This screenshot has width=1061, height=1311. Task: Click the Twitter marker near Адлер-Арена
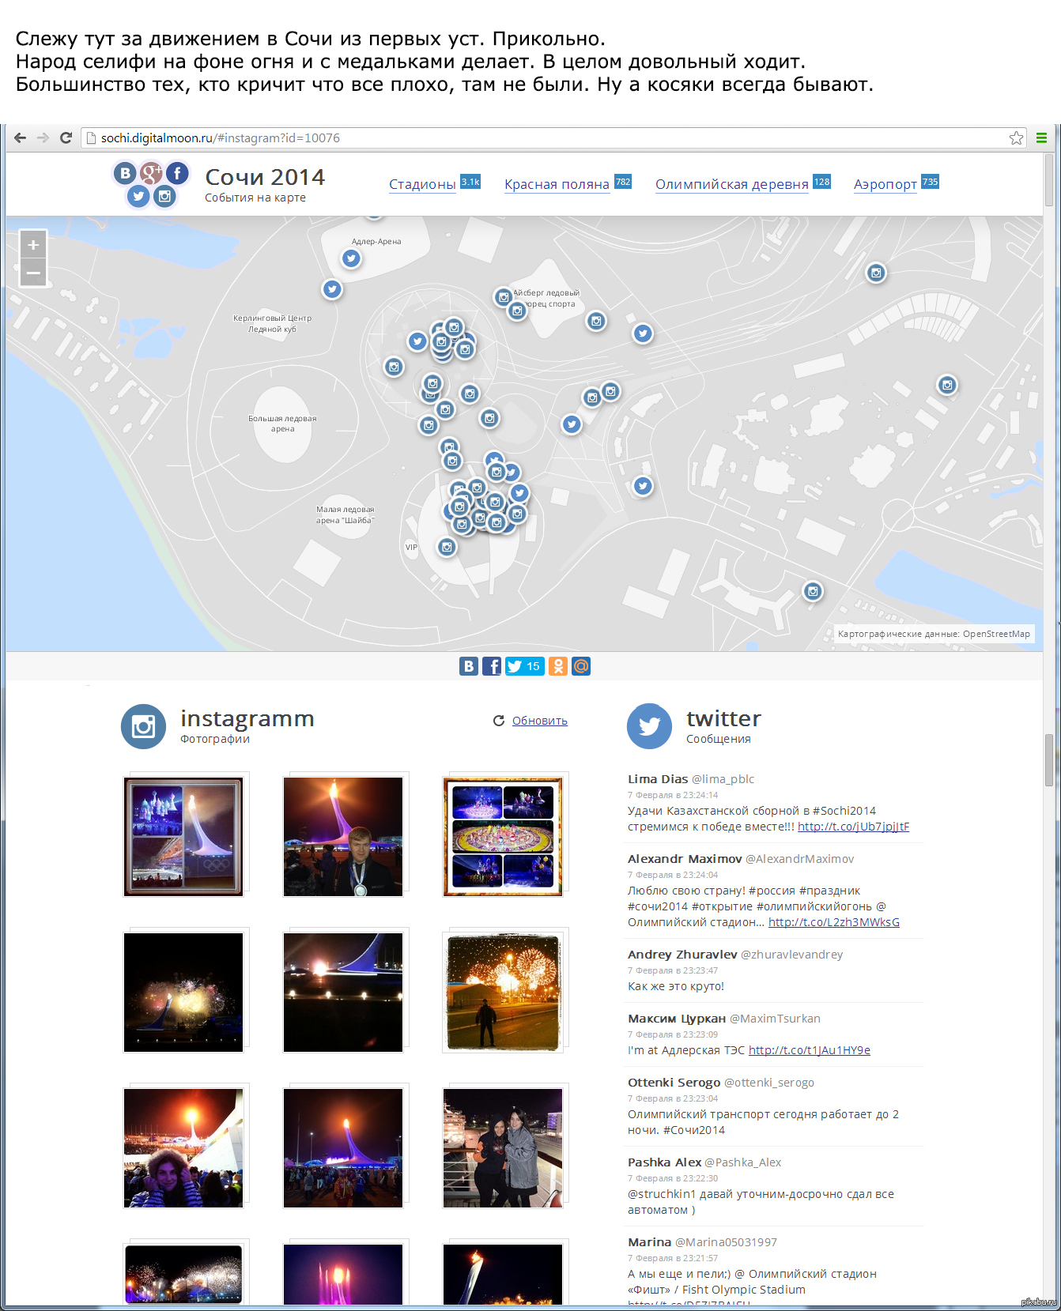(351, 258)
